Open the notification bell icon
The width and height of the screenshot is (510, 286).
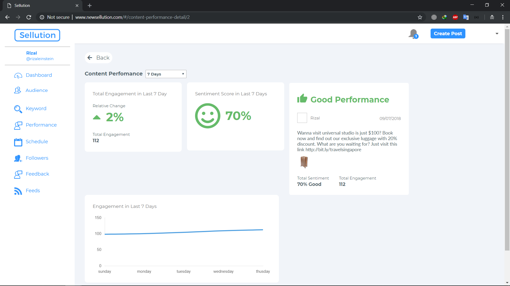[x=413, y=34]
